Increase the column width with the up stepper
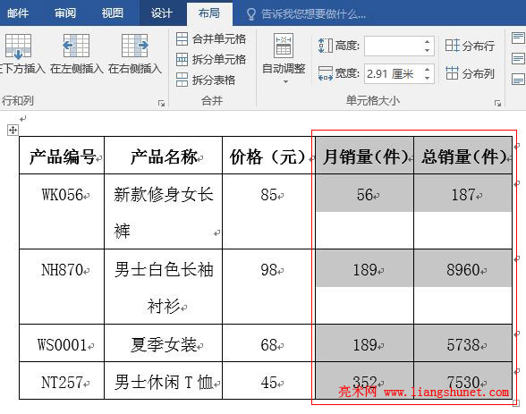This screenshot has width=526, height=414. coord(427,70)
